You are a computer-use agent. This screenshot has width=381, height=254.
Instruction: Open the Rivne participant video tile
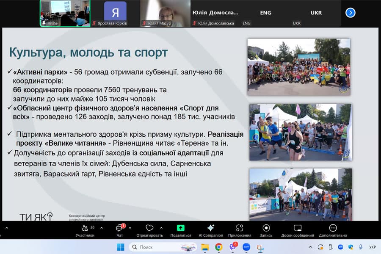pyautogui.click(x=65, y=13)
